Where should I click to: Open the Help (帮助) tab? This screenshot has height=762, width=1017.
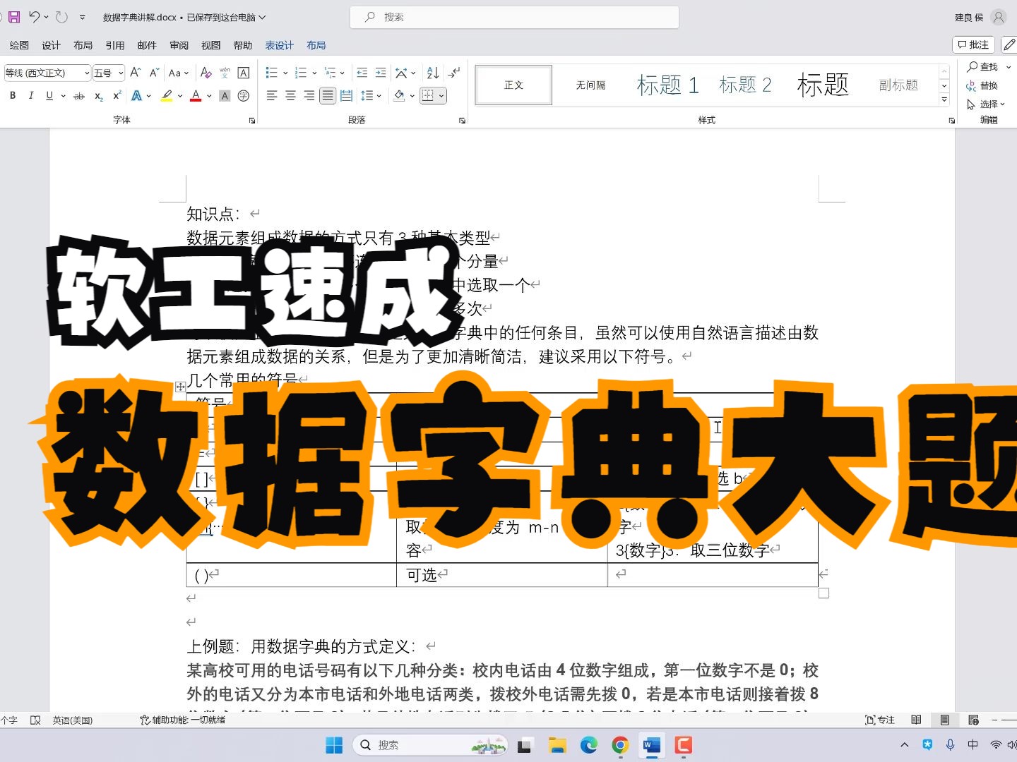click(243, 45)
